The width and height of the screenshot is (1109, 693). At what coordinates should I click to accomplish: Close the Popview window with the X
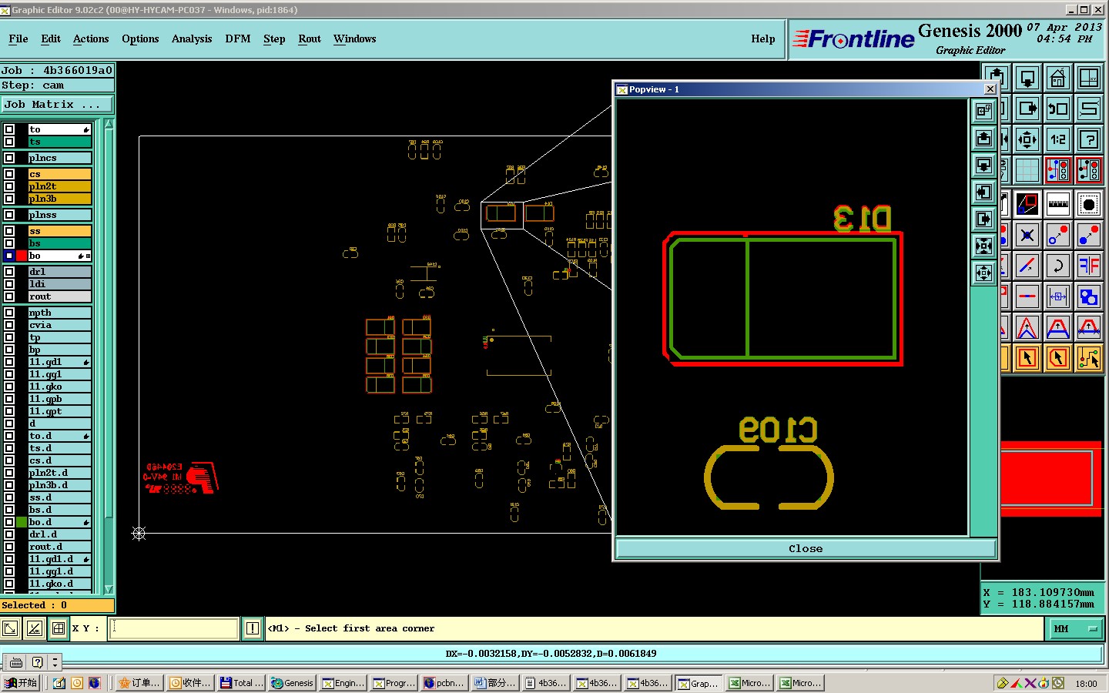(x=990, y=89)
